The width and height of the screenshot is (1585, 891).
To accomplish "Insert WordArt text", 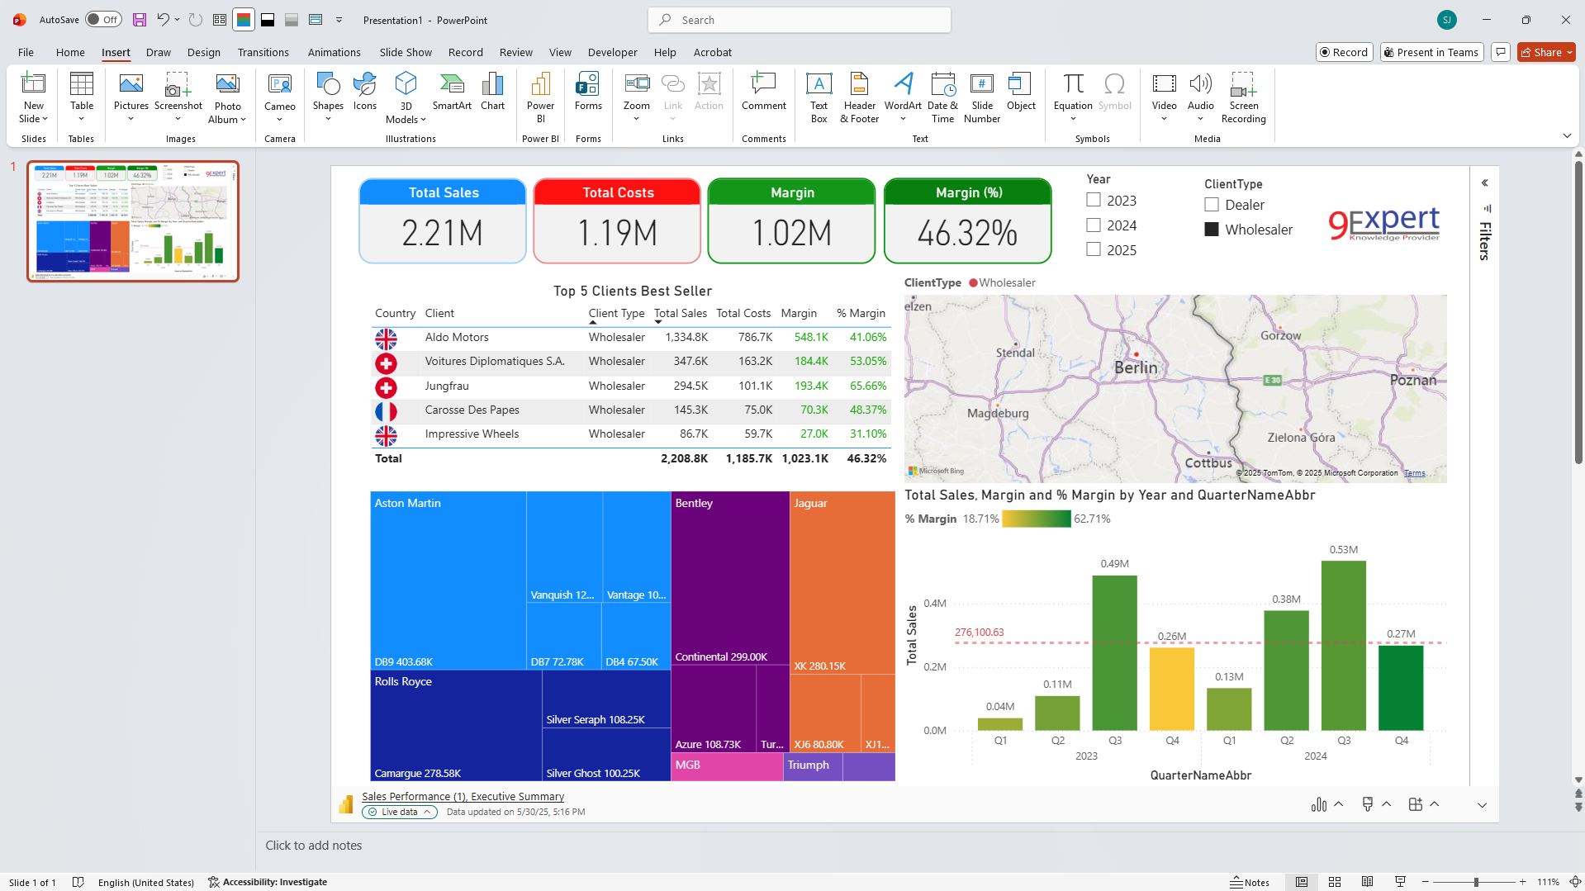I will tap(902, 97).
